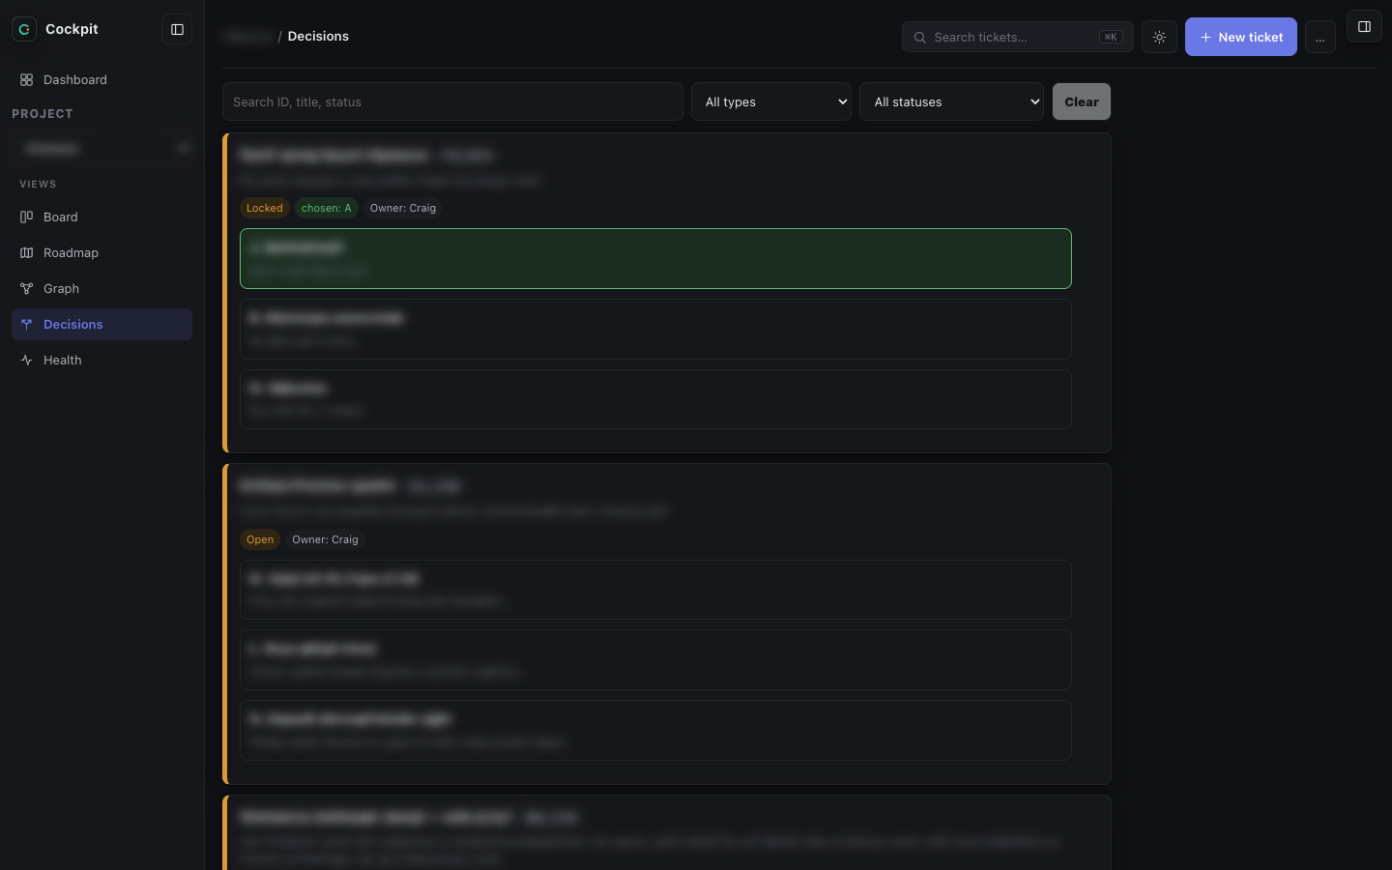Screen dimensions: 1392x870
Task: Click the Cockpit logo icon
Action: 24,29
